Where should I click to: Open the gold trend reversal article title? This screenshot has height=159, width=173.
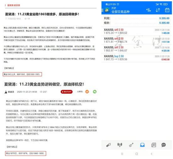[x=44, y=84]
